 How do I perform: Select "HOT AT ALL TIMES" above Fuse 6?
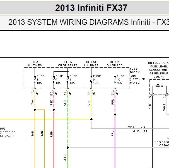click(91, 64)
